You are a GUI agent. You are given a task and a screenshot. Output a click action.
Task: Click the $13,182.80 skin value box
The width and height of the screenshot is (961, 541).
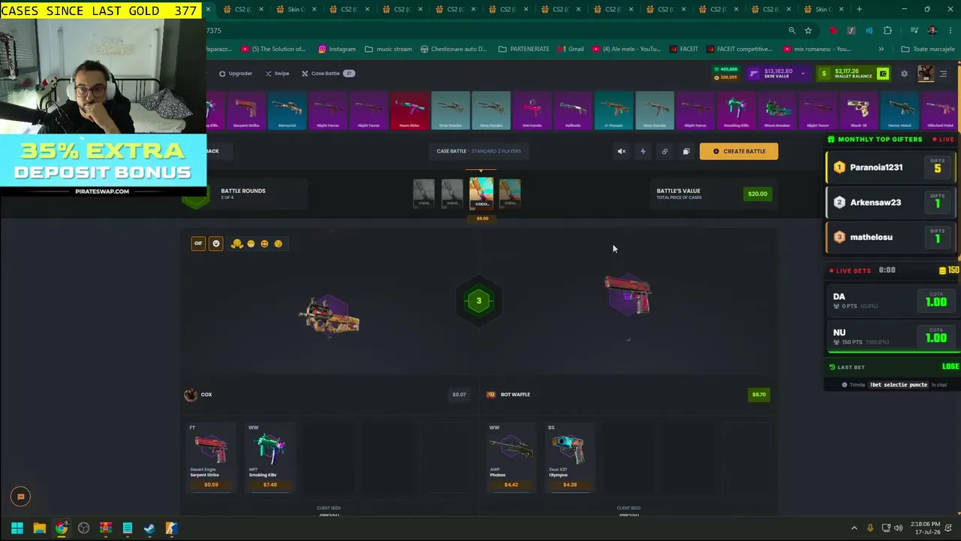coord(778,74)
